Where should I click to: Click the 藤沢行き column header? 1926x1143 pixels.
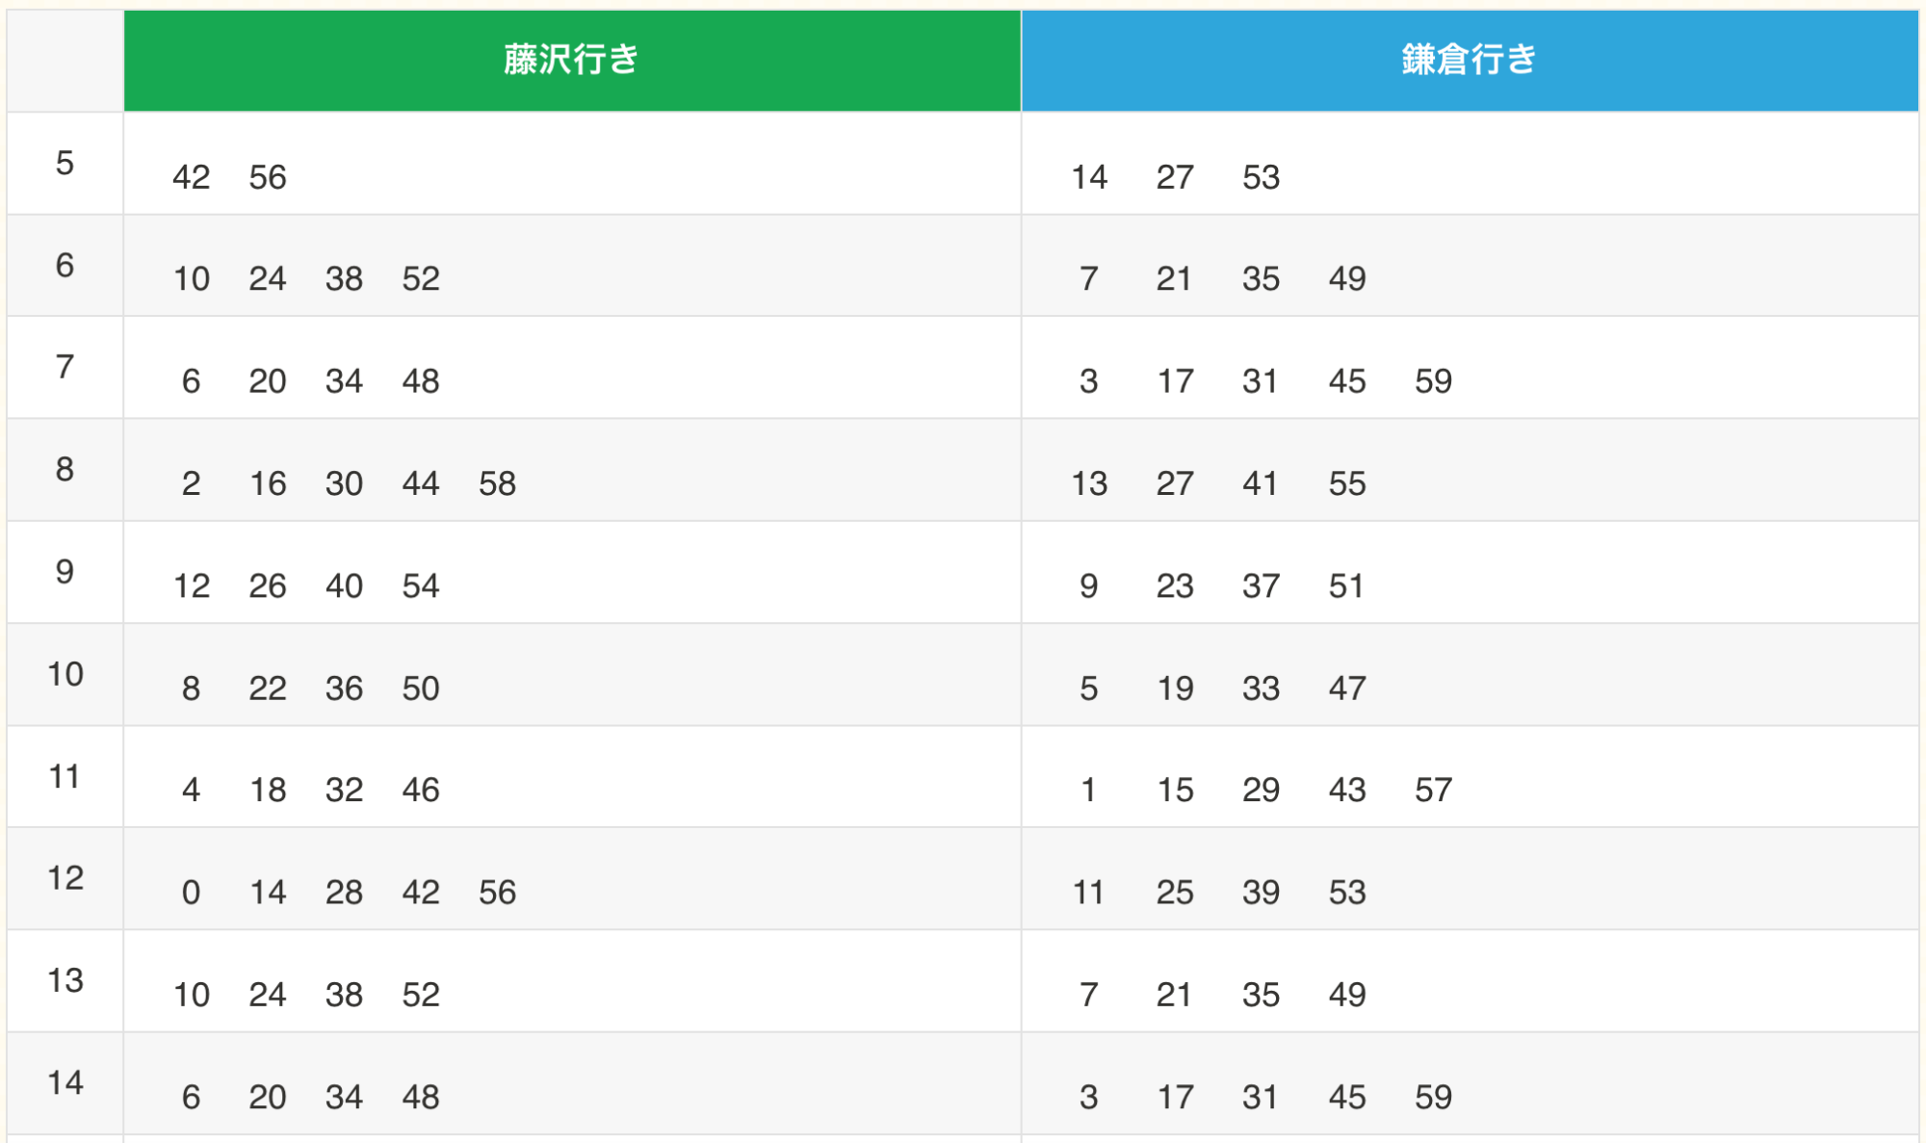(x=571, y=60)
